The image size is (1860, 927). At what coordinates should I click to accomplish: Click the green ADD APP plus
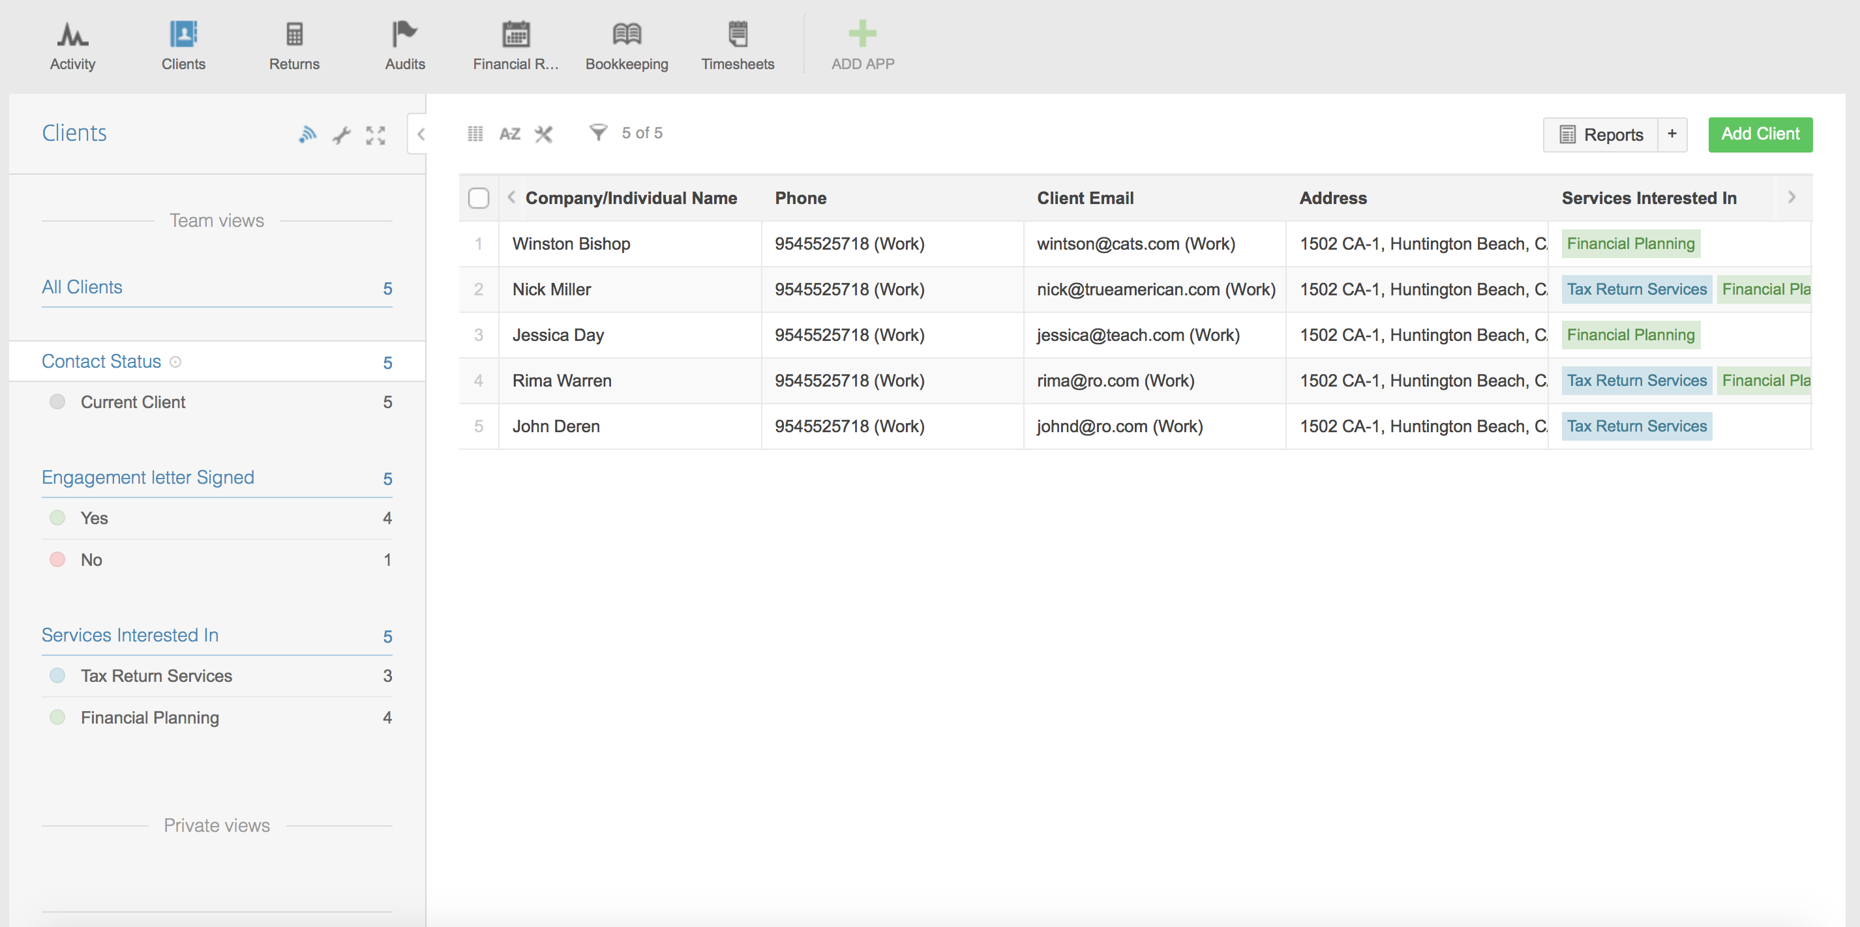click(862, 35)
